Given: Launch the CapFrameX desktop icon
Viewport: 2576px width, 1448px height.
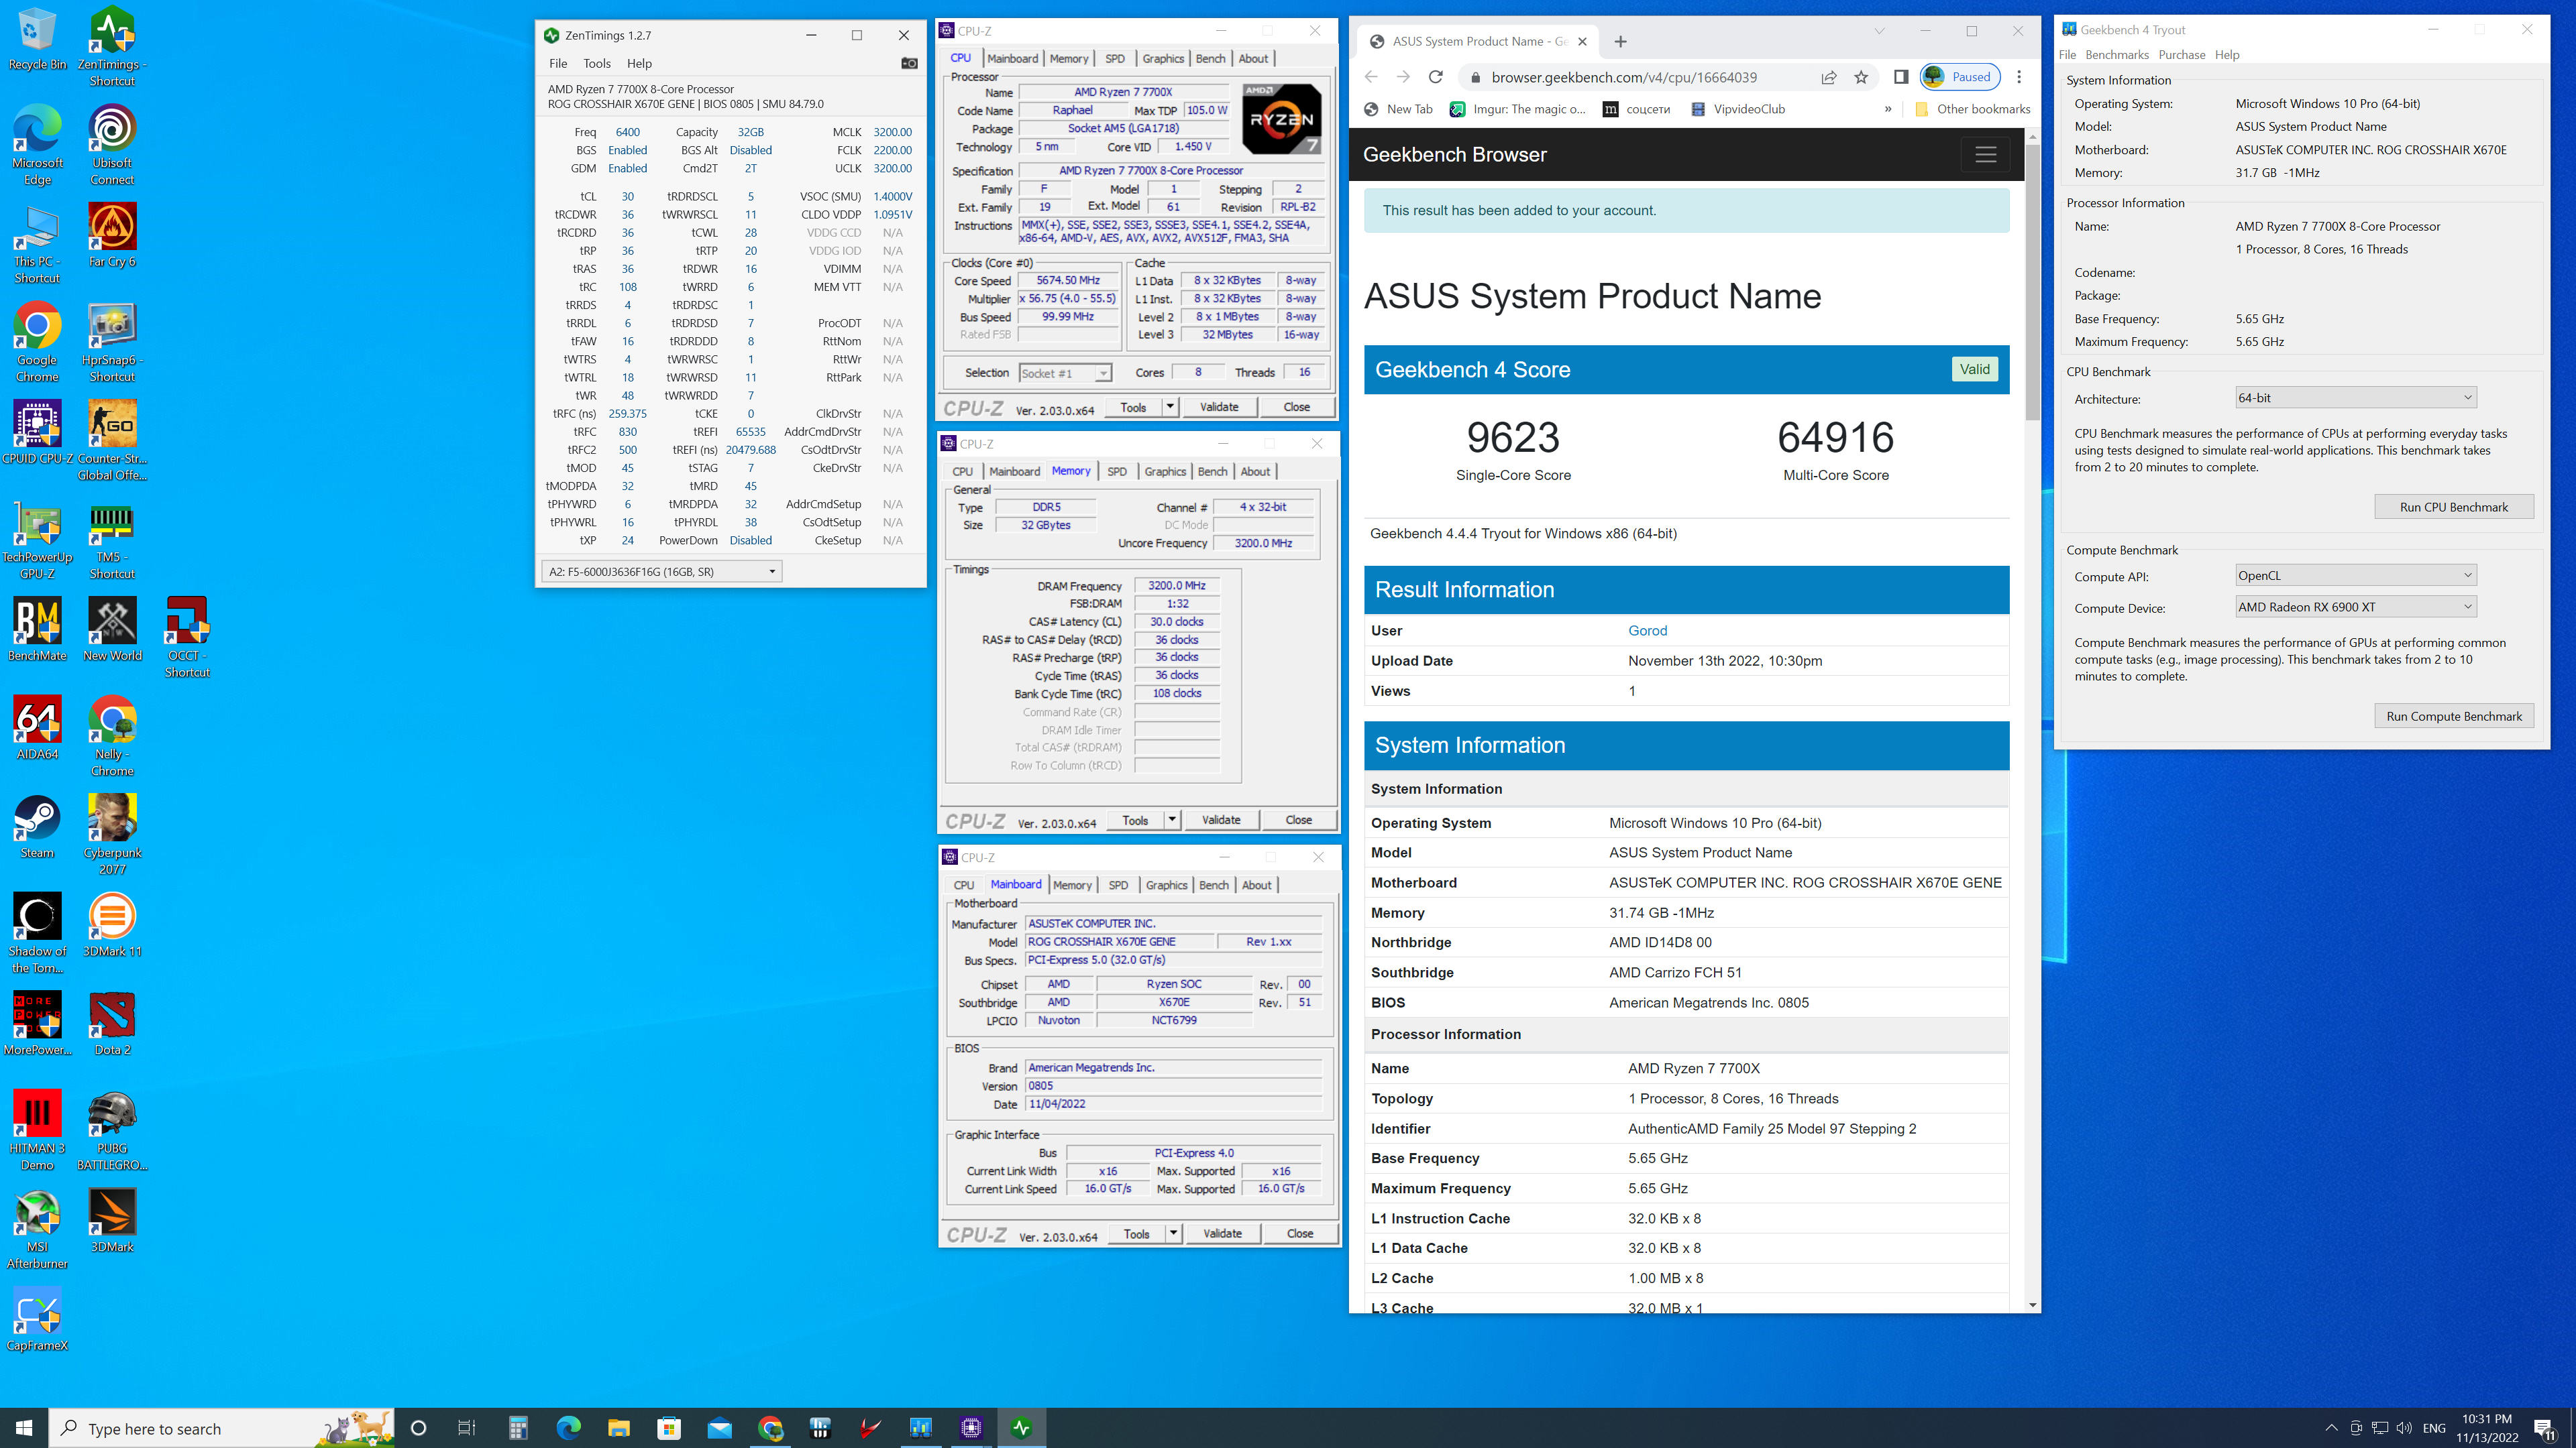Looking at the screenshot, I should point(37,1319).
